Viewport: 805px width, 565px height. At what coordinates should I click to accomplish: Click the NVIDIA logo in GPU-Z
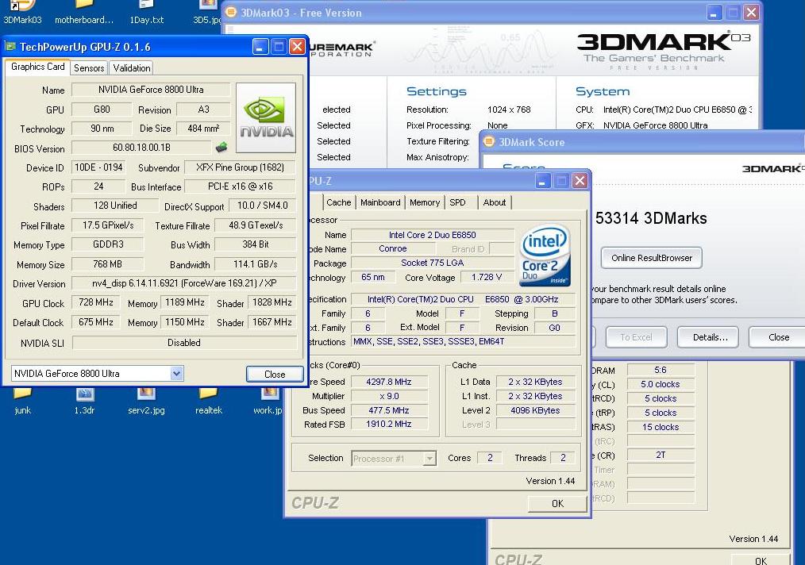point(266,117)
